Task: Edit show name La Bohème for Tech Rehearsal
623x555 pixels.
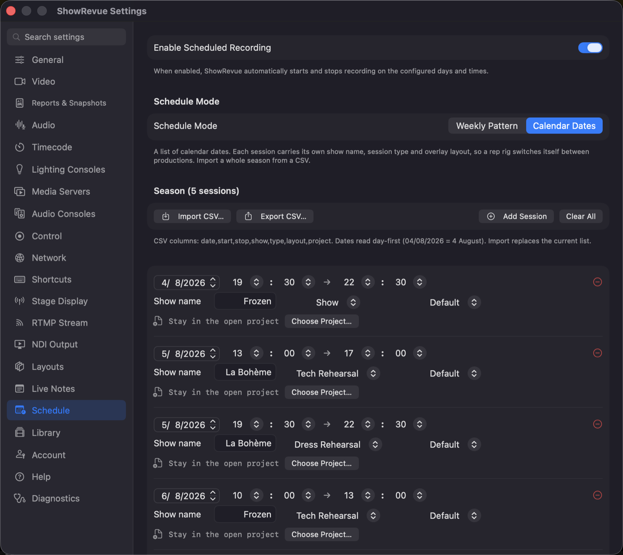Action: click(245, 372)
